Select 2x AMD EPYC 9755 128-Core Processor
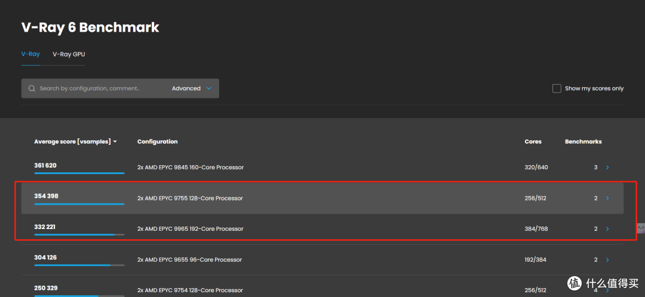645x297 pixels. [190, 198]
